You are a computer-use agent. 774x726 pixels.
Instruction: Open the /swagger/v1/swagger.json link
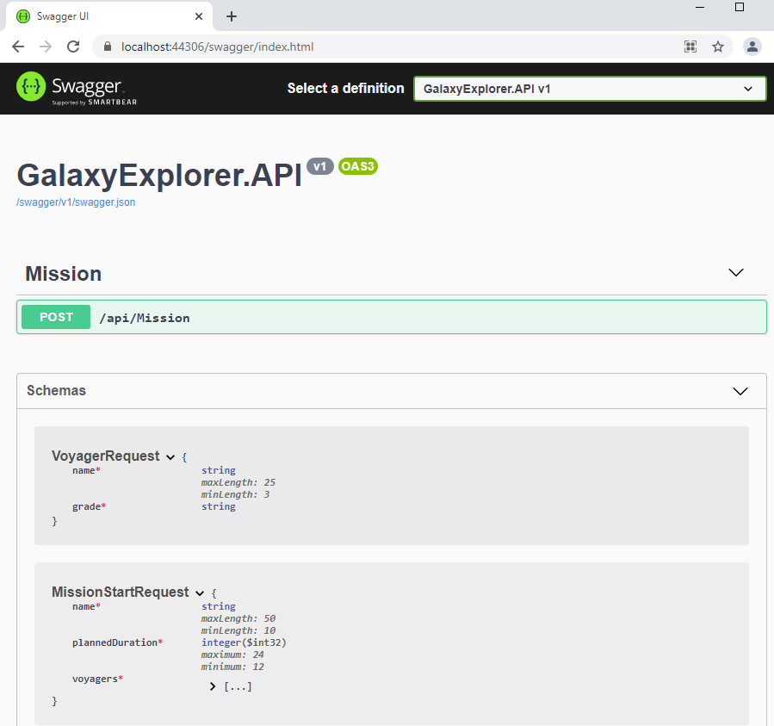click(76, 202)
